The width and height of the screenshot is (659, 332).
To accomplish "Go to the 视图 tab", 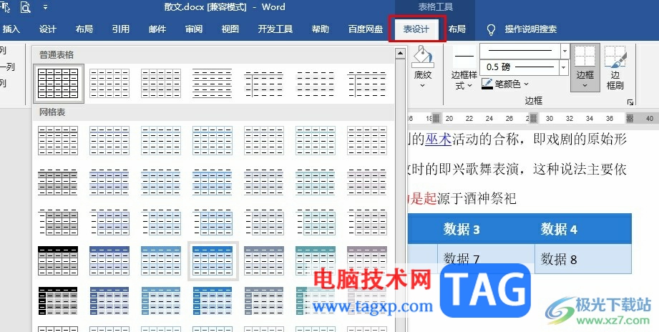I will [x=230, y=29].
